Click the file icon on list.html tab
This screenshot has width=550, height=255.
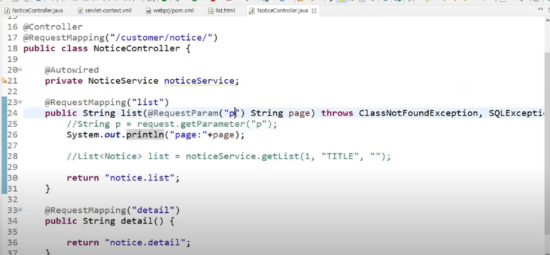coord(211,11)
